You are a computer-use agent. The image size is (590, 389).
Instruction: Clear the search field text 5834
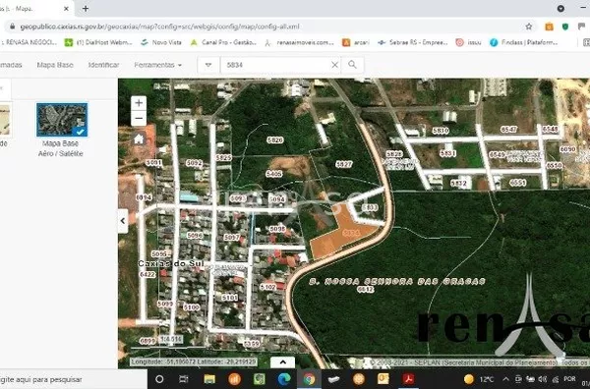coord(334,65)
